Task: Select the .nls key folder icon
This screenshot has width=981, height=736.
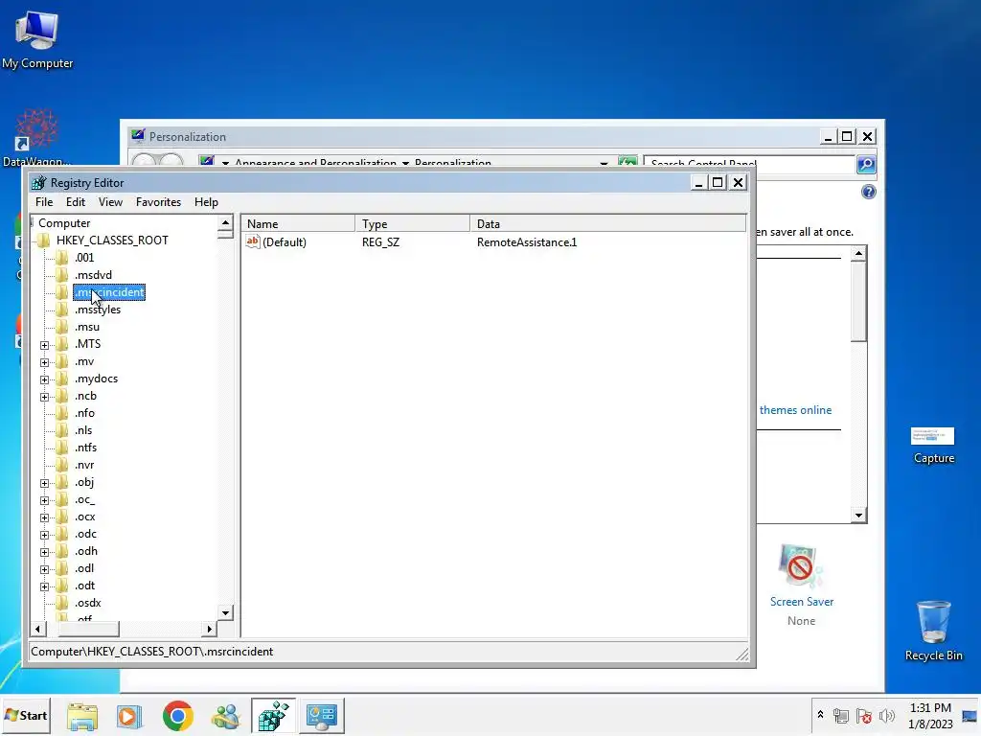Action: click(62, 430)
